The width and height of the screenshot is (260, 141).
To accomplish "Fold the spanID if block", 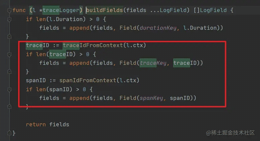I will click(9, 90).
